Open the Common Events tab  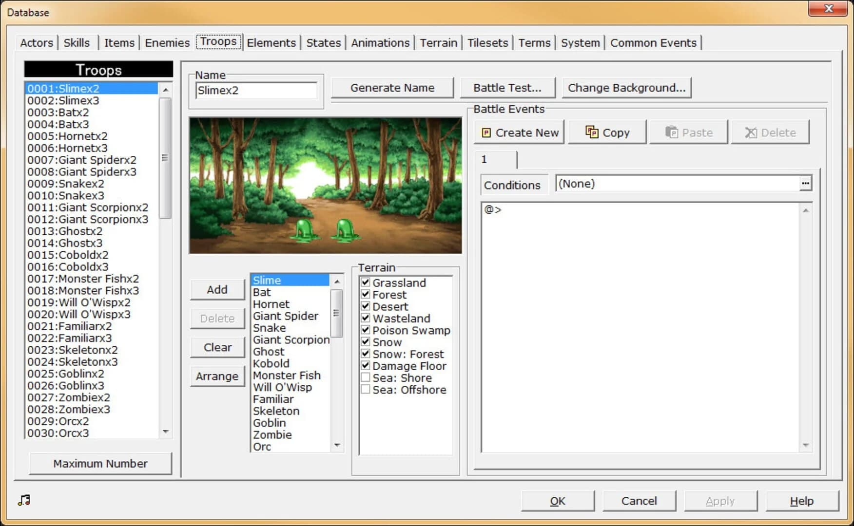point(654,43)
